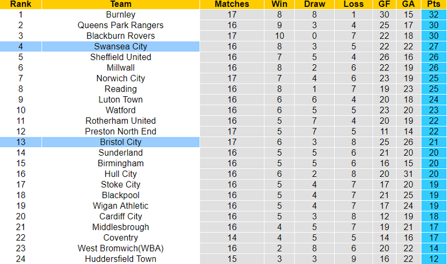This screenshot has height=264, width=447.
Task: Click the Win column header
Action: (x=279, y=4)
